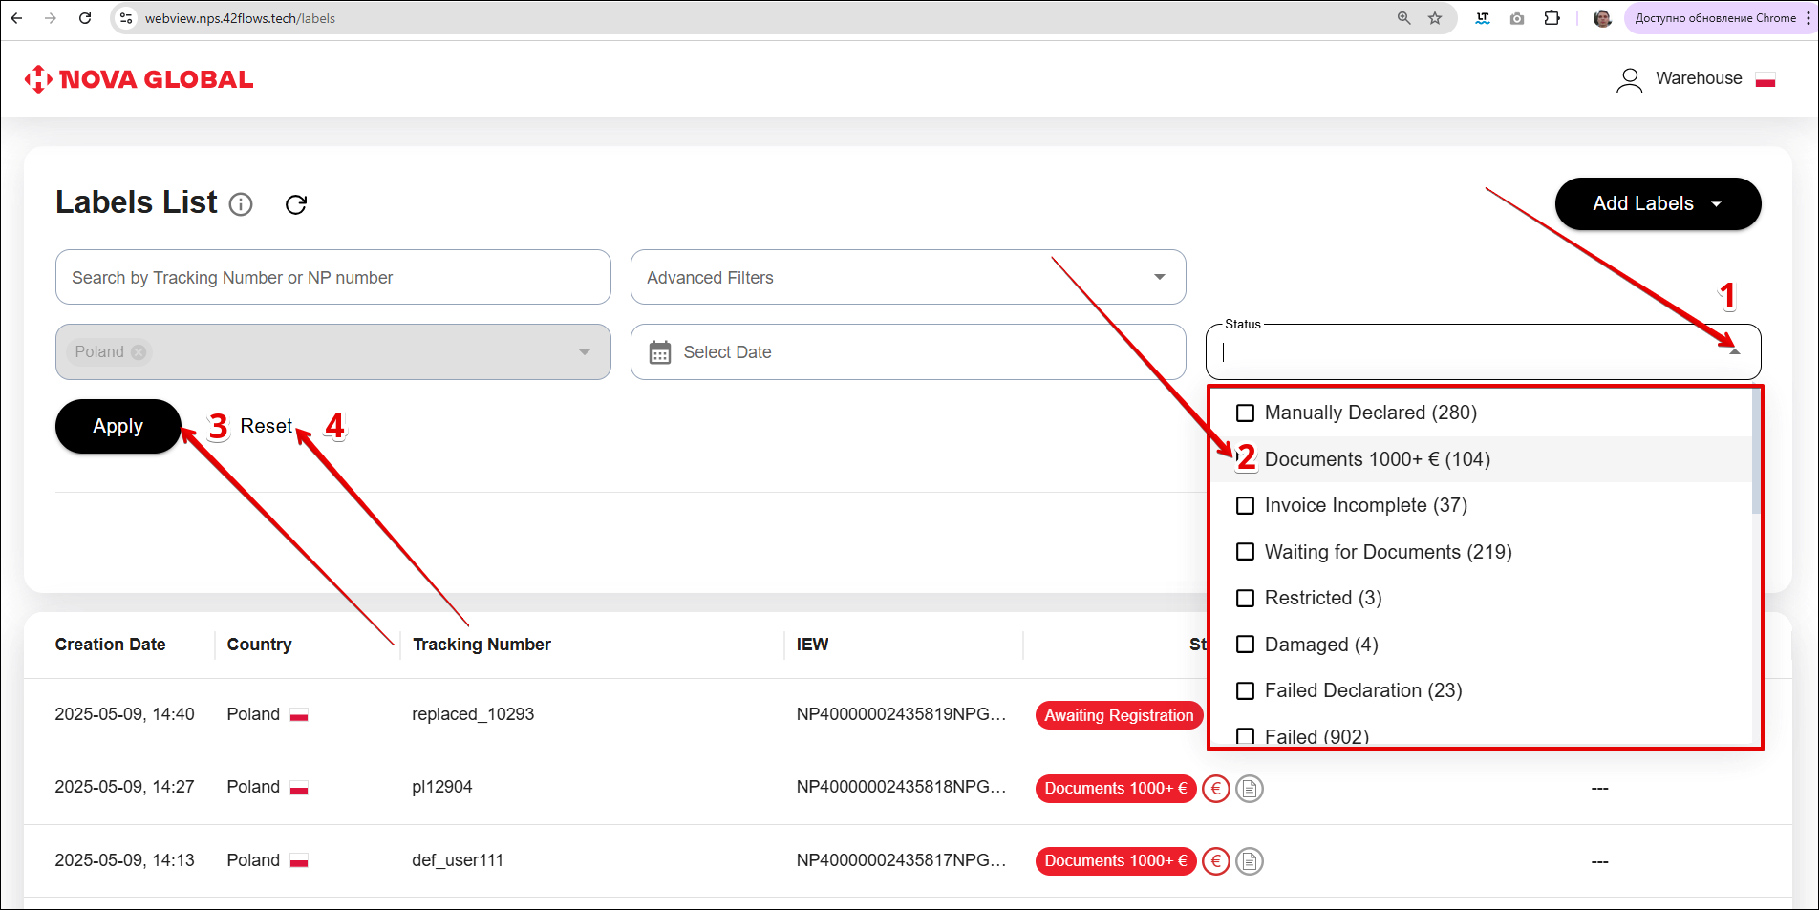Bookmark this page with the star icon
This screenshot has height=910, width=1819.
point(1434,18)
